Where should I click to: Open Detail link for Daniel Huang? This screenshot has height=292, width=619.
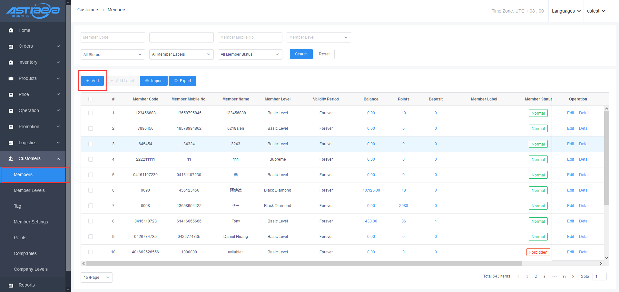tap(584, 237)
